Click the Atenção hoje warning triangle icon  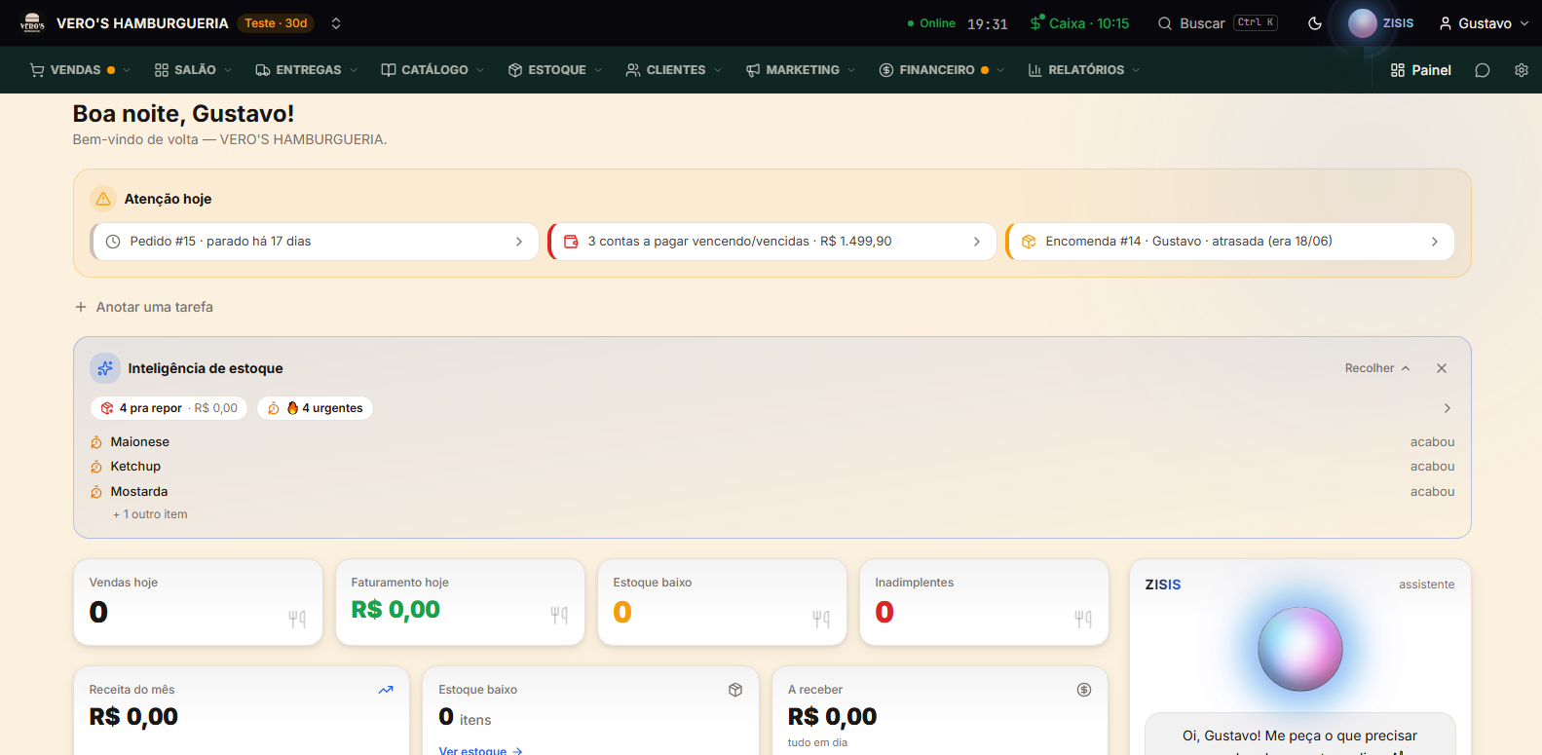pos(103,199)
